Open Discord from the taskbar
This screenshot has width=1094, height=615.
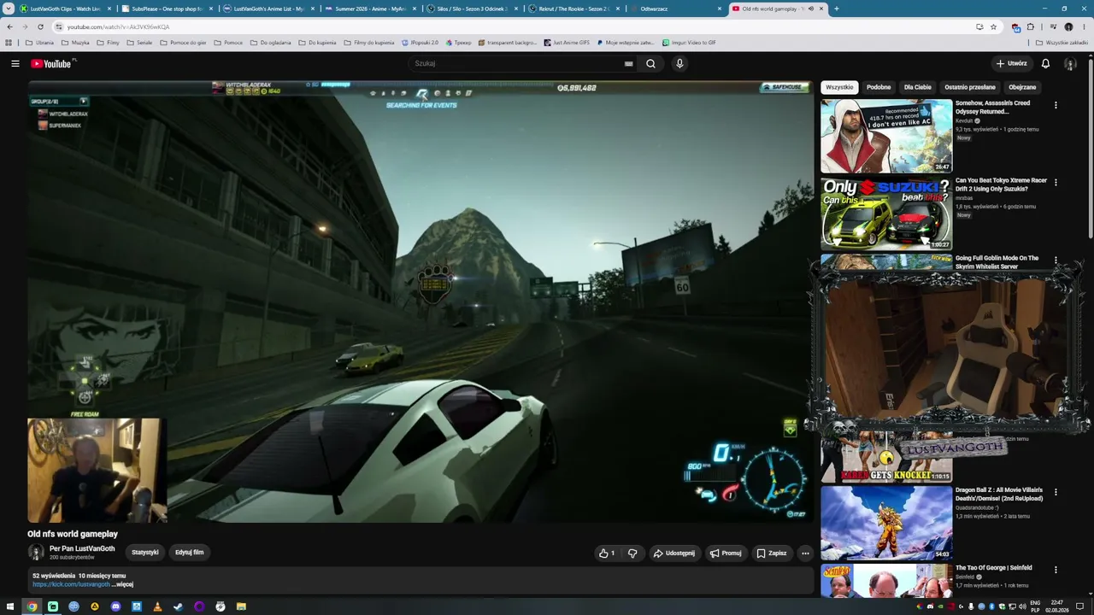tap(115, 606)
